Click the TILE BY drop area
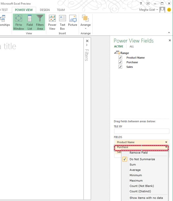This screenshot has width=173, height=201. pyautogui.click(x=142, y=131)
